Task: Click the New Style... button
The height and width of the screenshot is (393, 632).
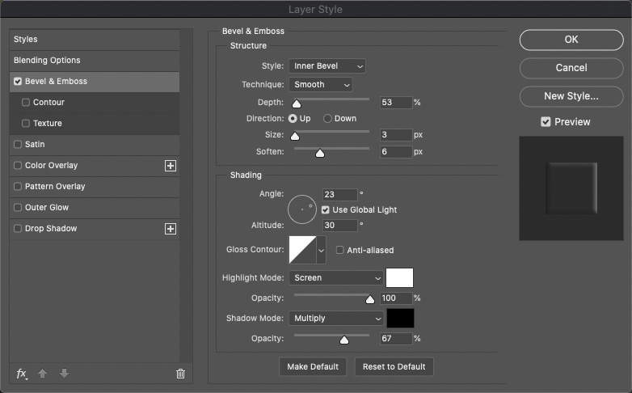Action: point(571,96)
